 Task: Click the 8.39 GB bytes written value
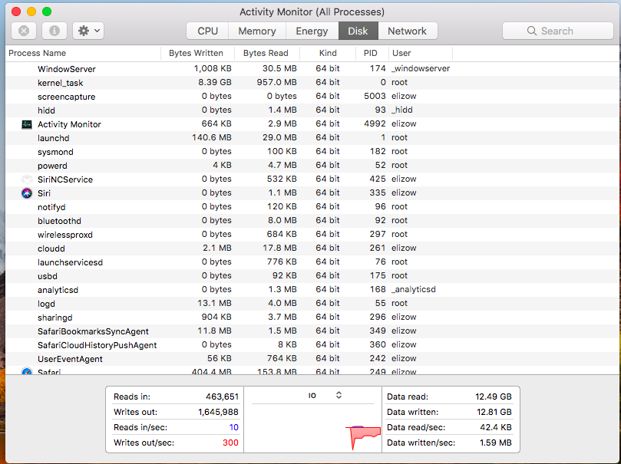(x=215, y=82)
